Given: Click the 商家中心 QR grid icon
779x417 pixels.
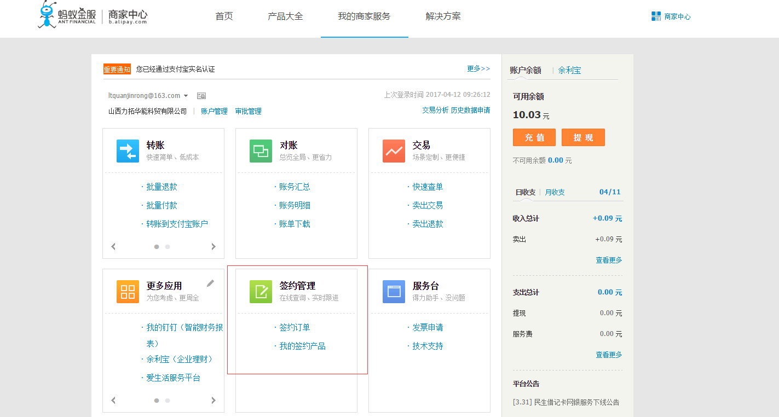Looking at the screenshot, I should [656, 16].
